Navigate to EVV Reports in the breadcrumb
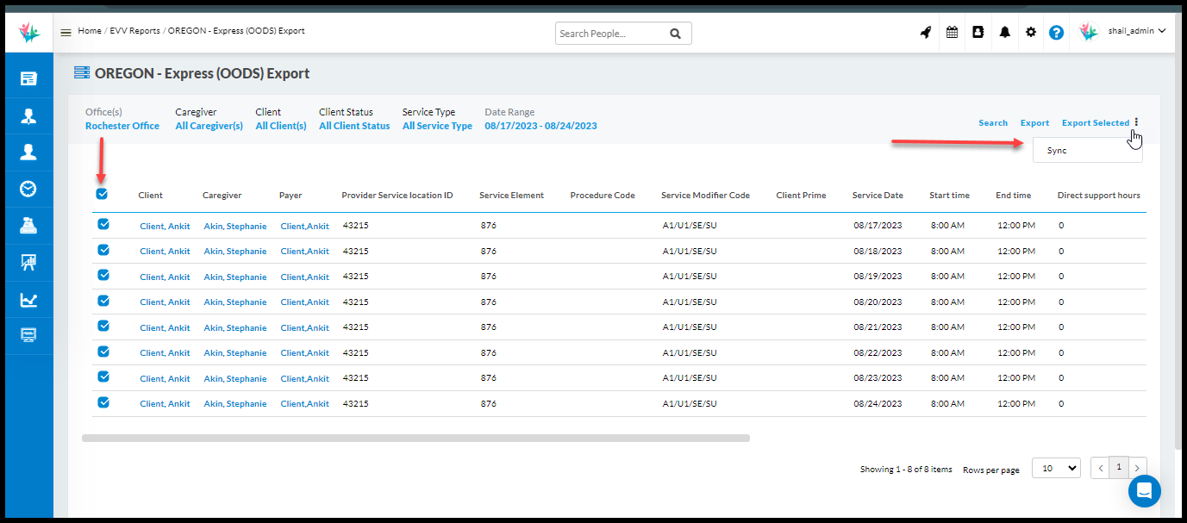Image resolution: width=1187 pixels, height=523 pixels. tap(134, 31)
